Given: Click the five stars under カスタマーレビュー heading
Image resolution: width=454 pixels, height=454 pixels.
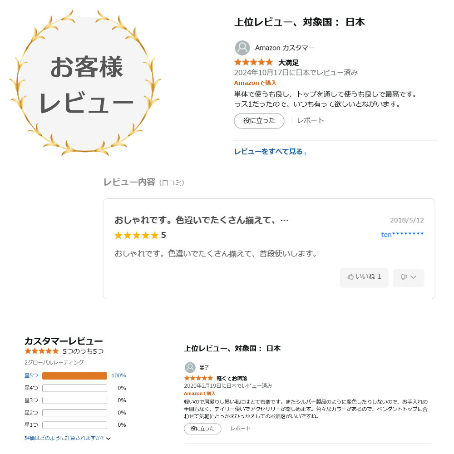Looking at the screenshot, I should tap(42, 351).
